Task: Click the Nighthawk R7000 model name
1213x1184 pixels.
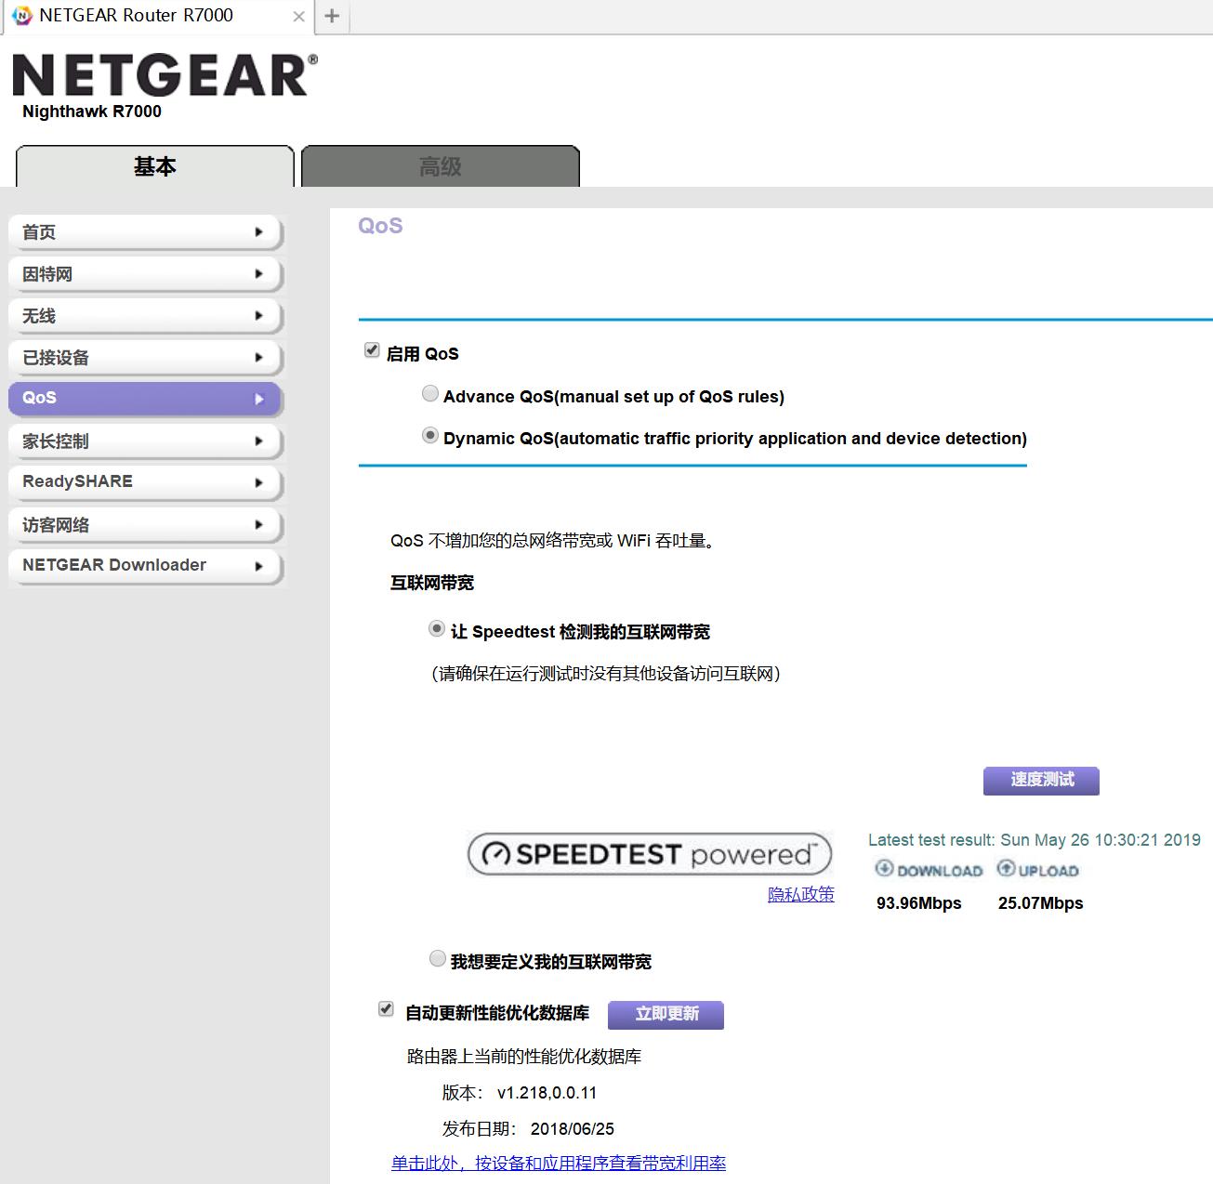Action: 92,112
